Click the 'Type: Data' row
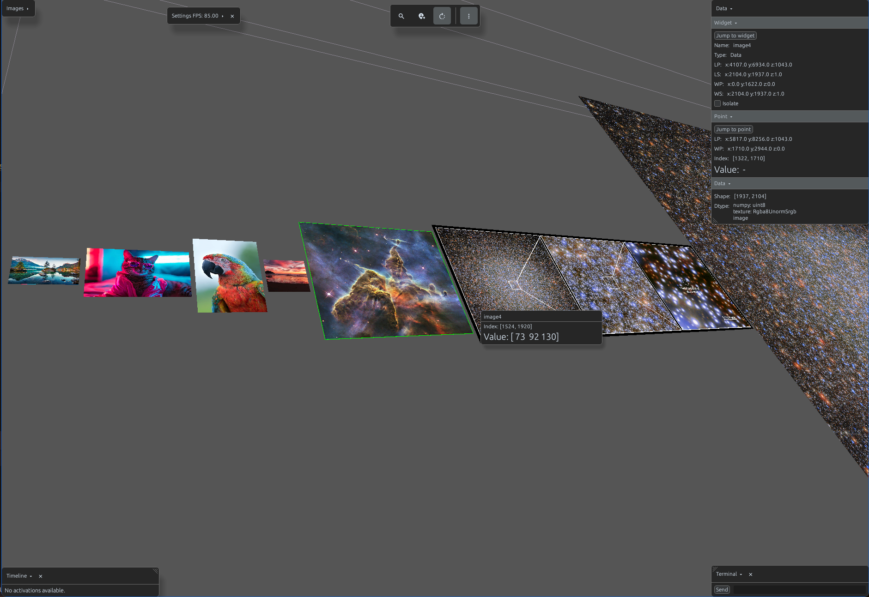The height and width of the screenshot is (597, 869). click(728, 55)
